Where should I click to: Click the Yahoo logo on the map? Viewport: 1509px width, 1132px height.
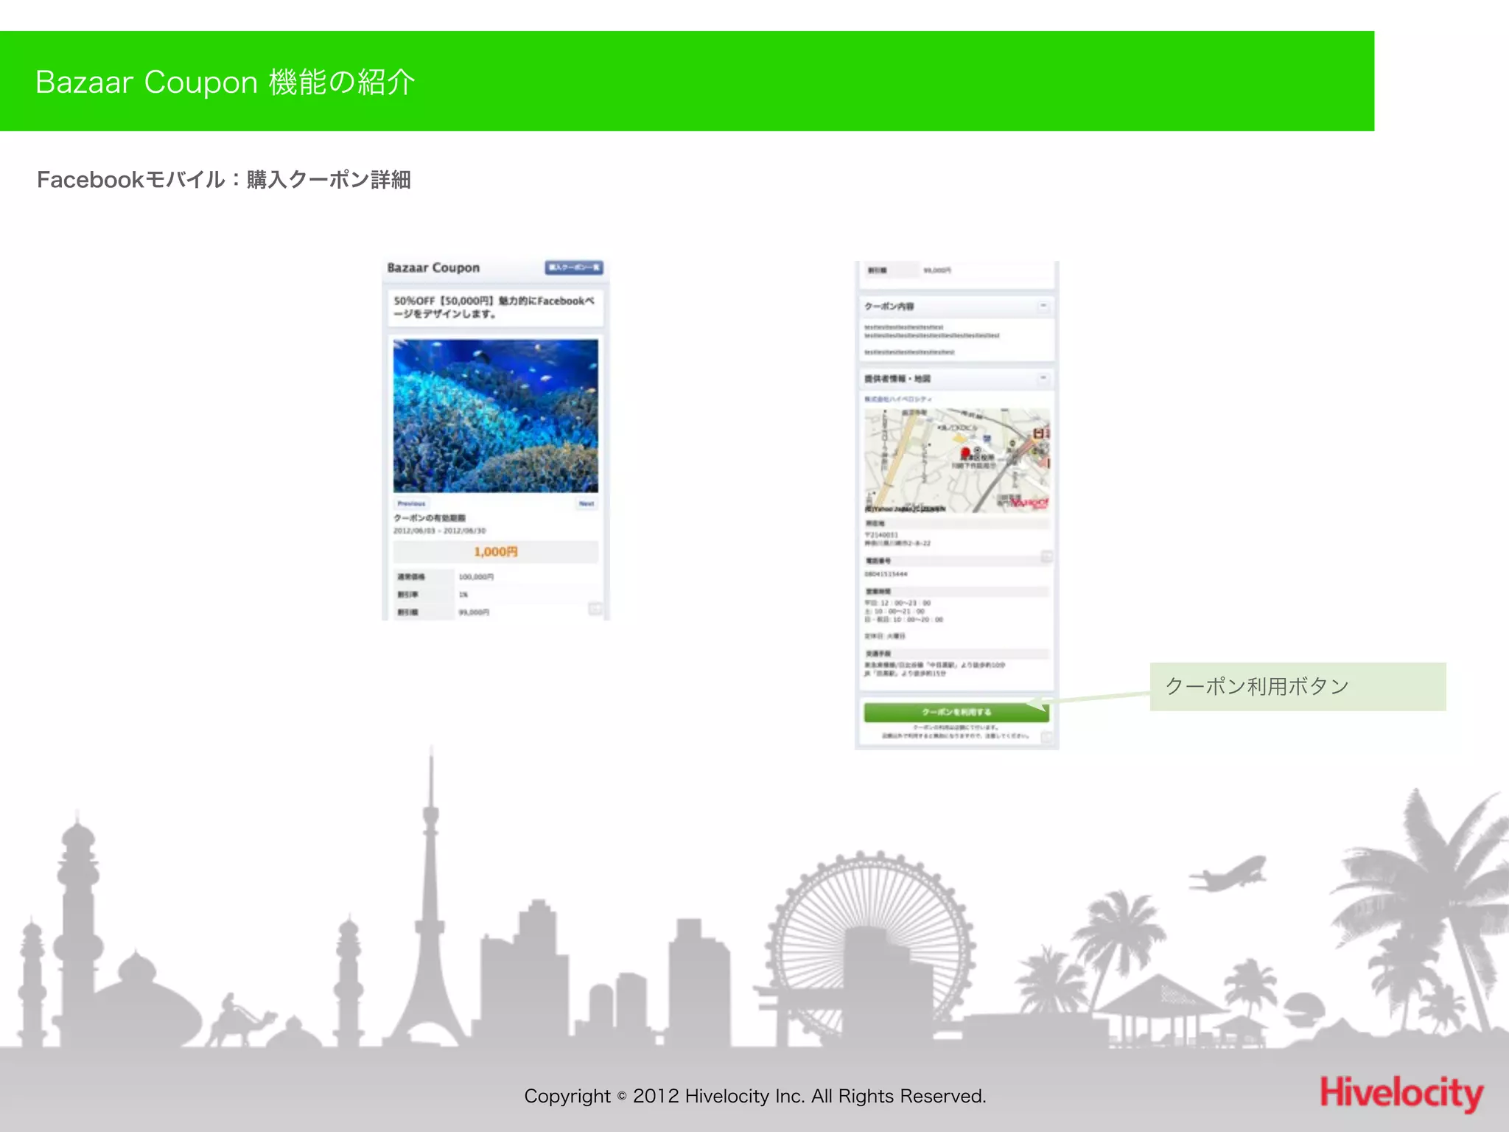click(x=1029, y=503)
